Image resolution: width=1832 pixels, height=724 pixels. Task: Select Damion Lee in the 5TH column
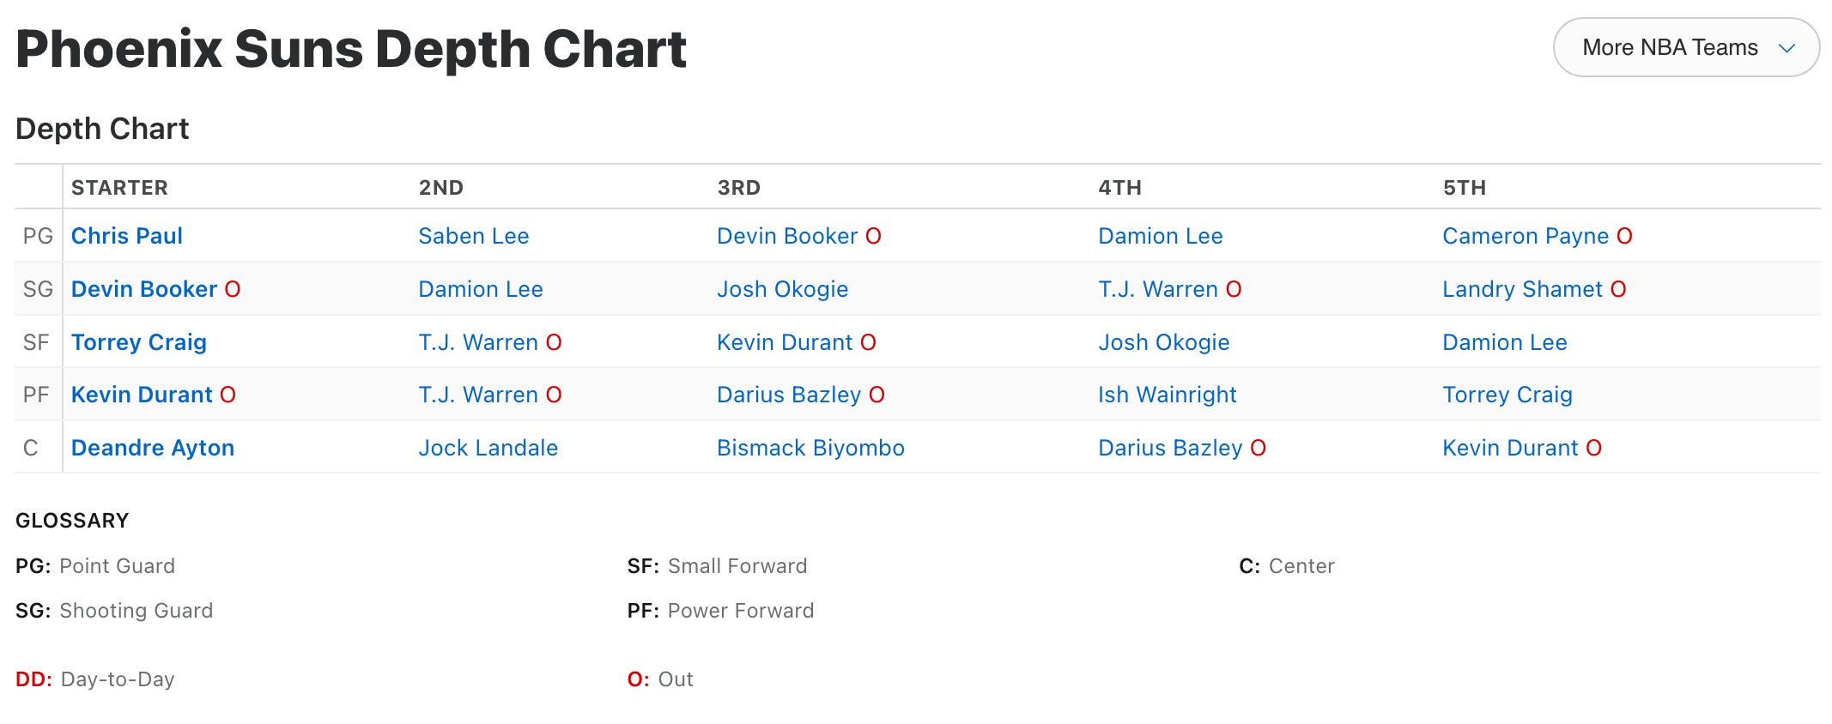[x=1504, y=342]
